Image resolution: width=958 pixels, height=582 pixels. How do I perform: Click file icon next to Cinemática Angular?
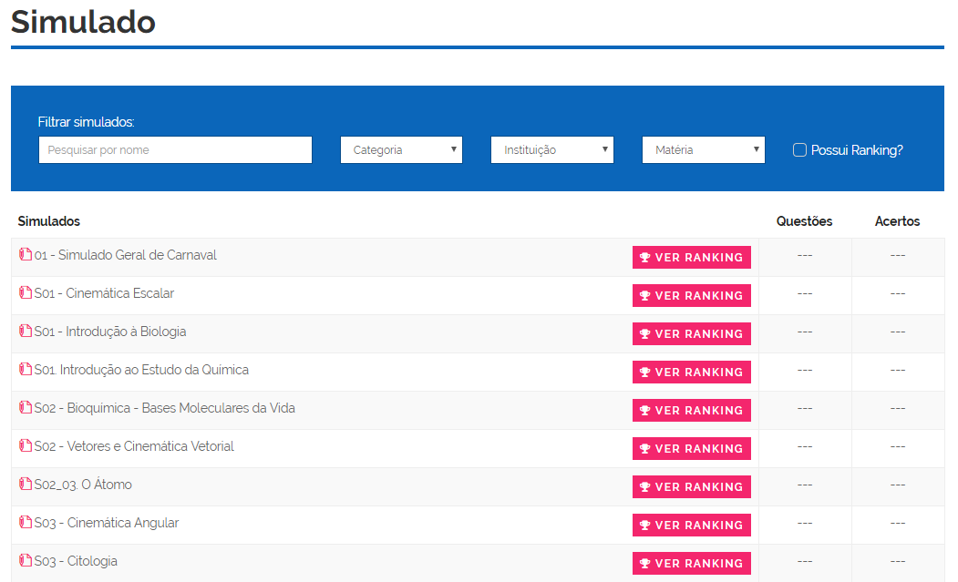(26, 523)
